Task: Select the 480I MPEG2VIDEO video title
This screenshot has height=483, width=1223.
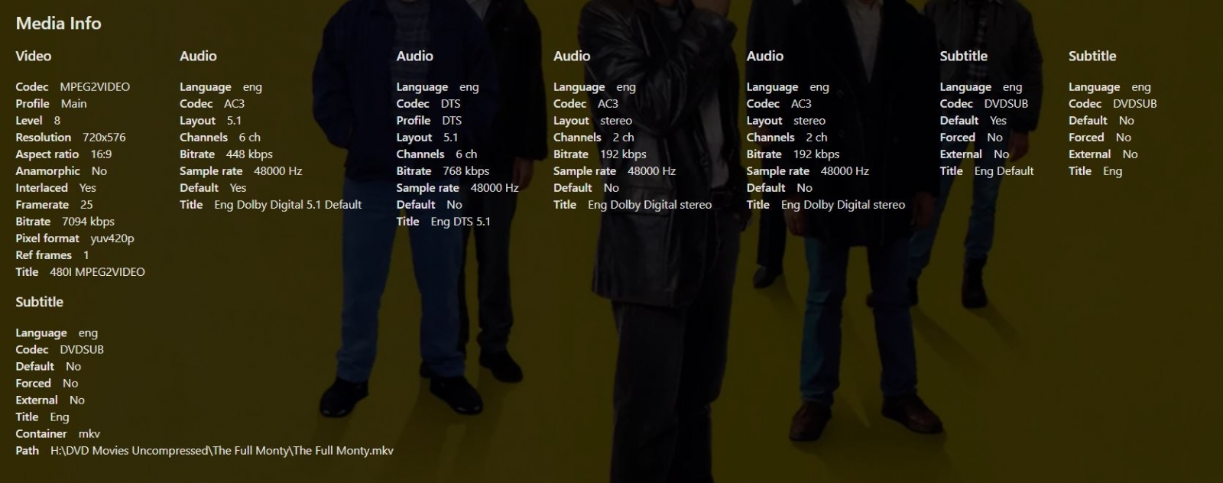Action: pyautogui.click(x=97, y=271)
